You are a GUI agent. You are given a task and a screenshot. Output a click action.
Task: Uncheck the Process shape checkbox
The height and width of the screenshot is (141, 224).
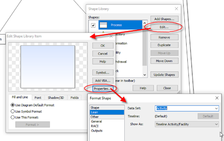93,26
